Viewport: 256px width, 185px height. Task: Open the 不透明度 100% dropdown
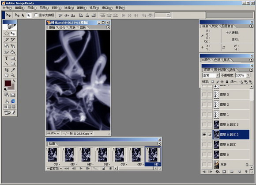point(243,75)
